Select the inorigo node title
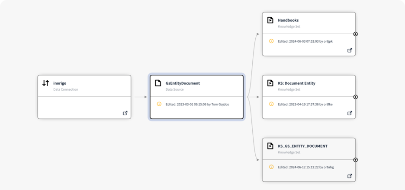The height and width of the screenshot is (190, 405). tap(60, 82)
